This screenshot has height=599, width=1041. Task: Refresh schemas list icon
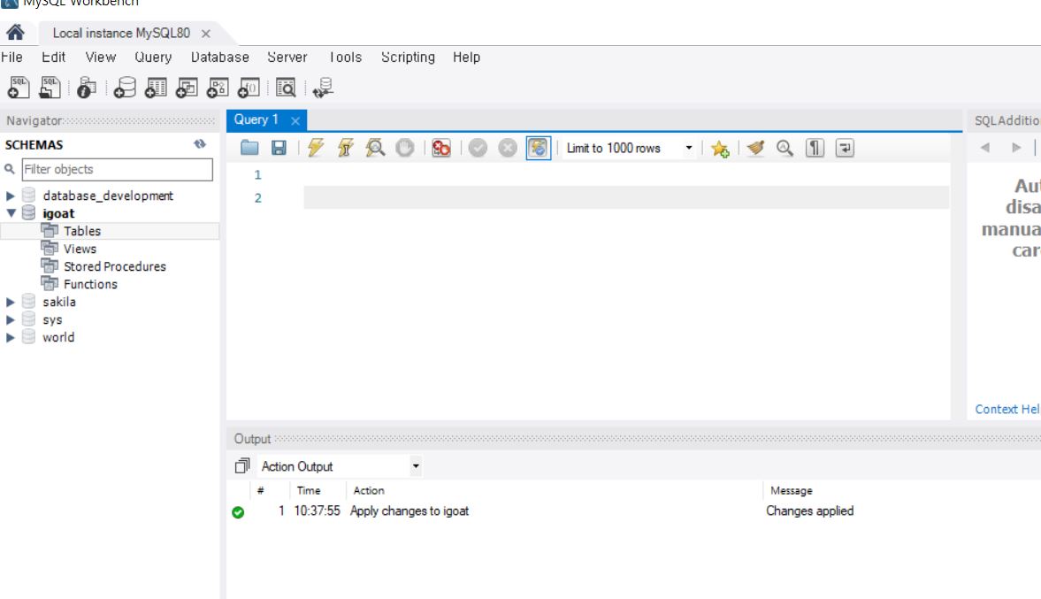(200, 144)
